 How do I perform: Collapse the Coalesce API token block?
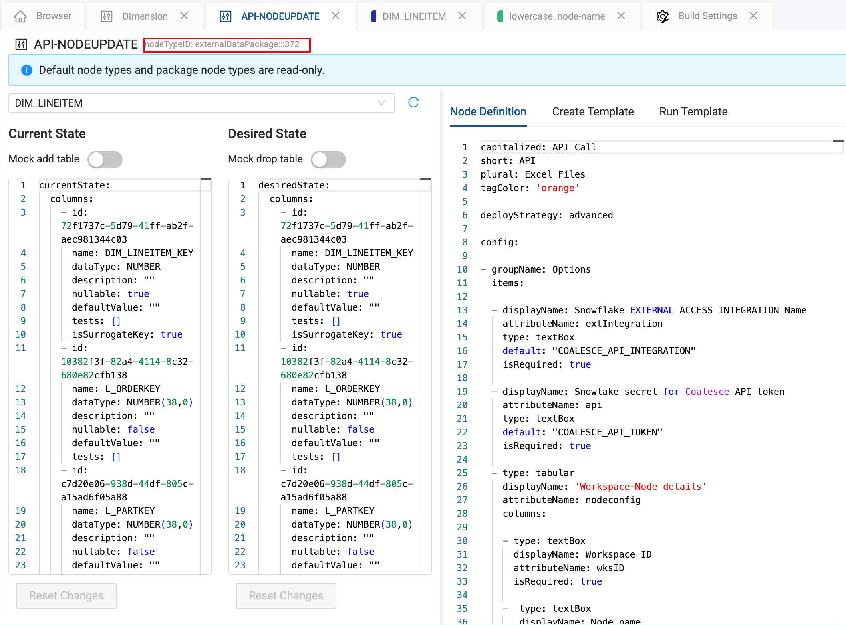pyautogui.click(x=494, y=392)
